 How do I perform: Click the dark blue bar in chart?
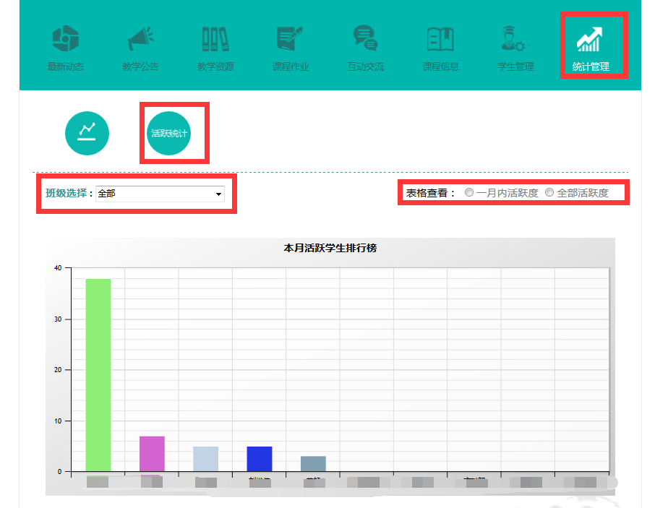[x=260, y=458]
